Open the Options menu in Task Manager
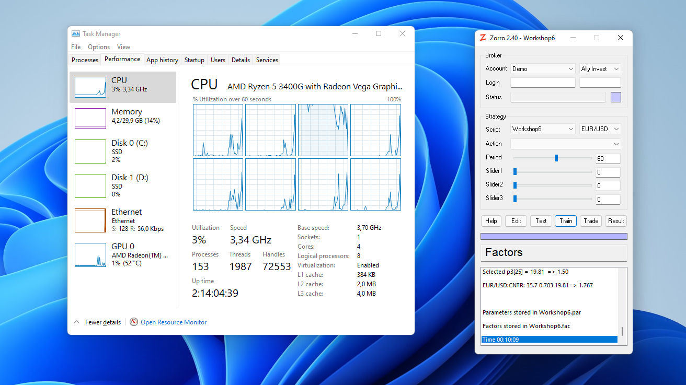This screenshot has height=385, width=686. click(x=99, y=47)
